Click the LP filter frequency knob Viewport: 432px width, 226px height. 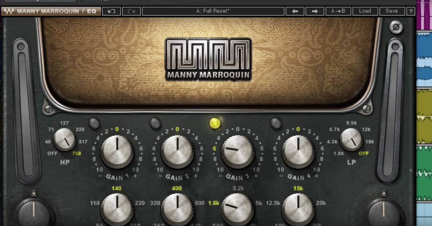point(351,140)
